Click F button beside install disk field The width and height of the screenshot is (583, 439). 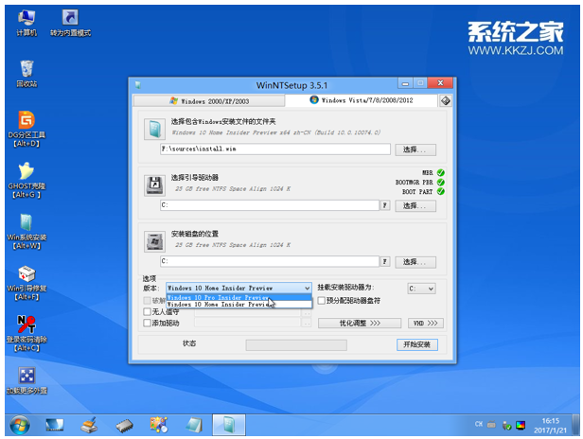[385, 262]
